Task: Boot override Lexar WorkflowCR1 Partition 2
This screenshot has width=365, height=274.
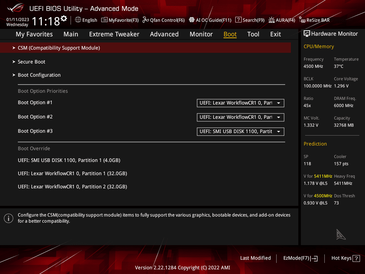Action: 72,187
